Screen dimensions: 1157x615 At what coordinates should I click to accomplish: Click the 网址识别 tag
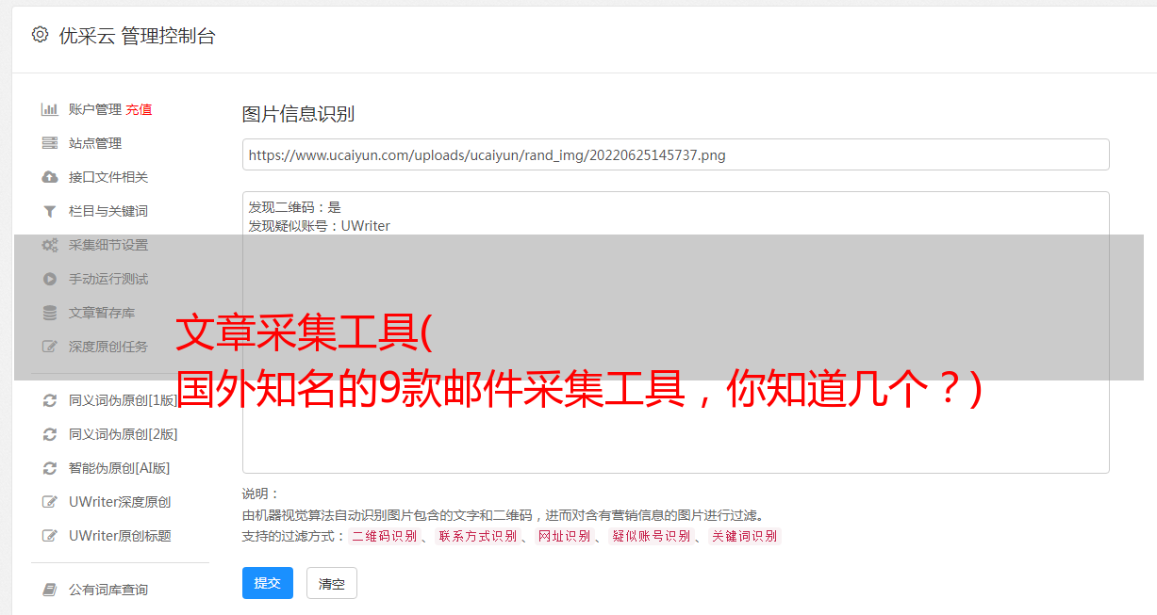(x=564, y=536)
